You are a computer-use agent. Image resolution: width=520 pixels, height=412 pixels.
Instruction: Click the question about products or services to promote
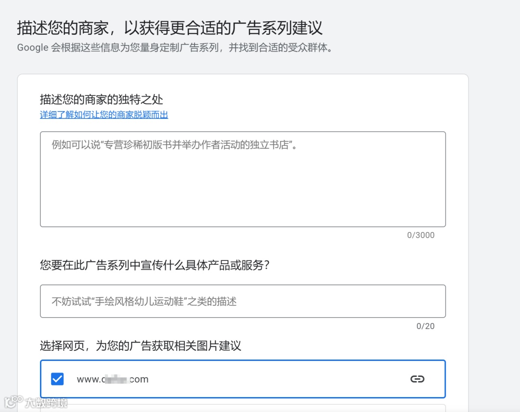tap(155, 265)
